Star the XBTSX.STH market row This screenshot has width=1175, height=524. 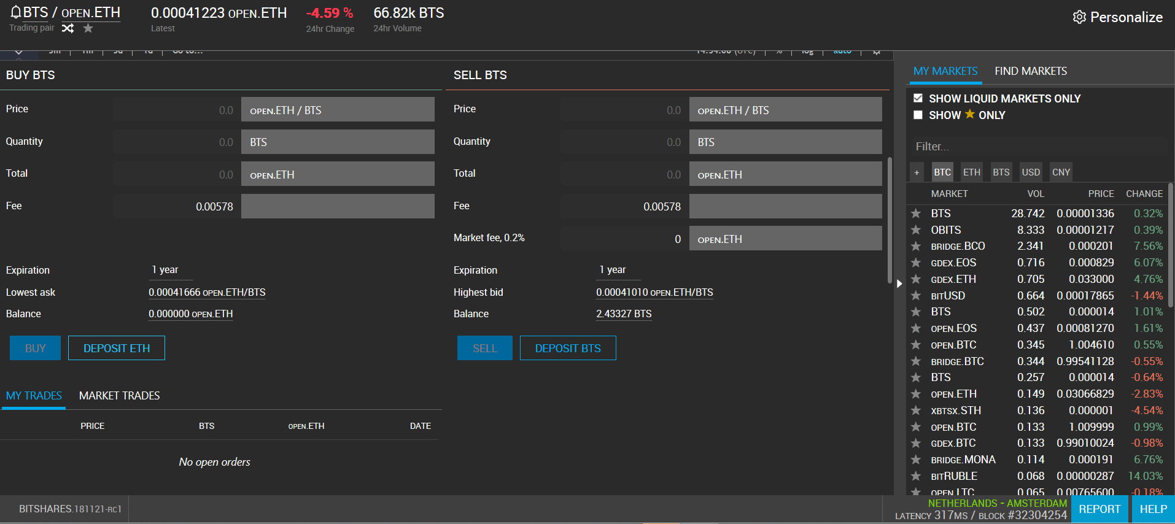[x=916, y=410]
